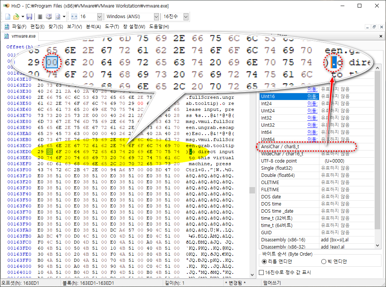
Task: Click document icon left of 파일 menu
Action: (7, 26)
